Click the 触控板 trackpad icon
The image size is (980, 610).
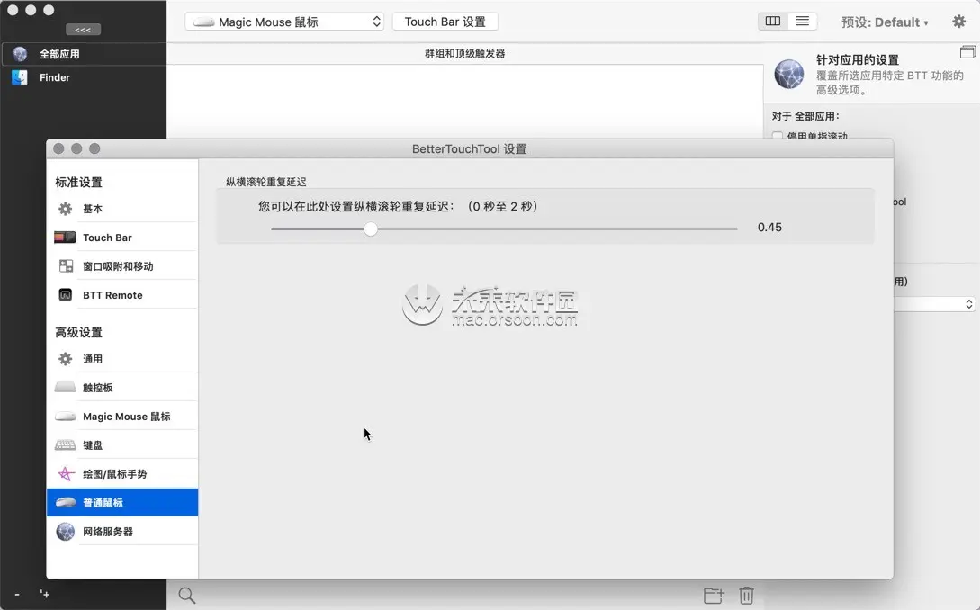click(65, 388)
